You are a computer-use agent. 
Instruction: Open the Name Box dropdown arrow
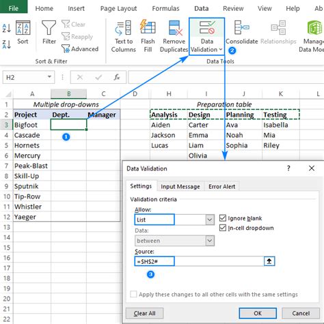tap(49, 77)
